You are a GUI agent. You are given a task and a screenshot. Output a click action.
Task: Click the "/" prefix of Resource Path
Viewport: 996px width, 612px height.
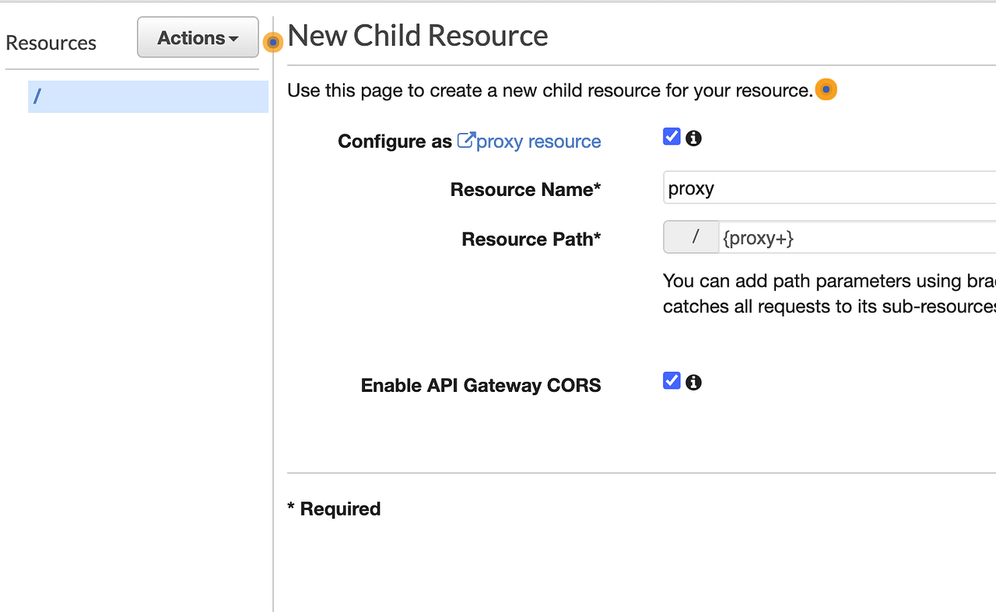pos(692,237)
